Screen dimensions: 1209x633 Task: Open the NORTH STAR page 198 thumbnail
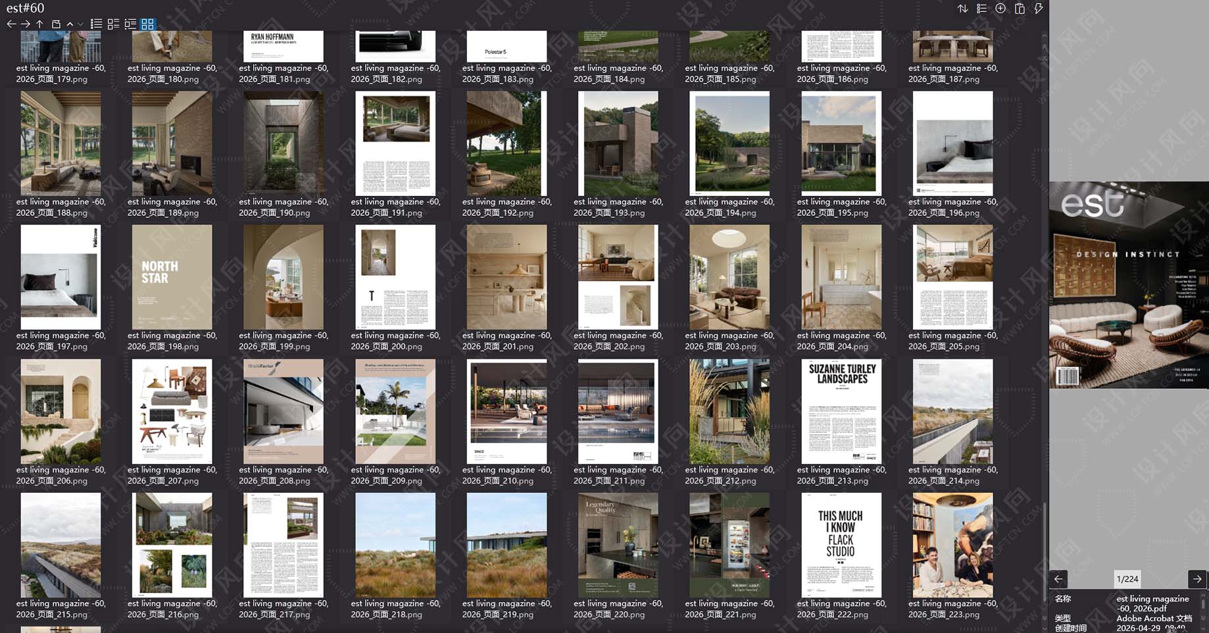pos(172,277)
